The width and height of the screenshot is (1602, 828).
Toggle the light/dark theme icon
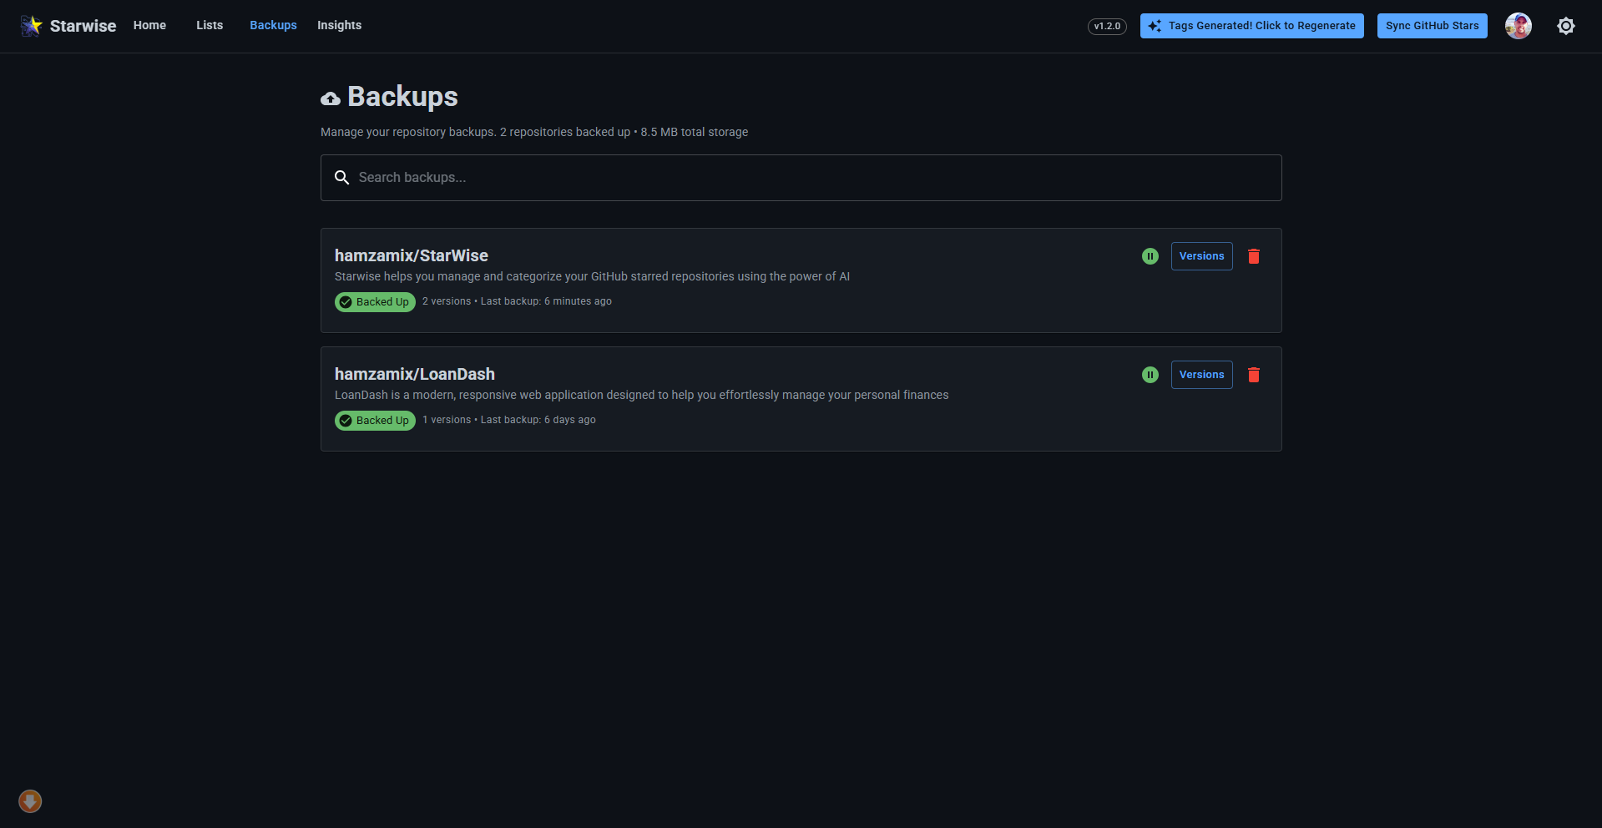(x=1566, y=26)
